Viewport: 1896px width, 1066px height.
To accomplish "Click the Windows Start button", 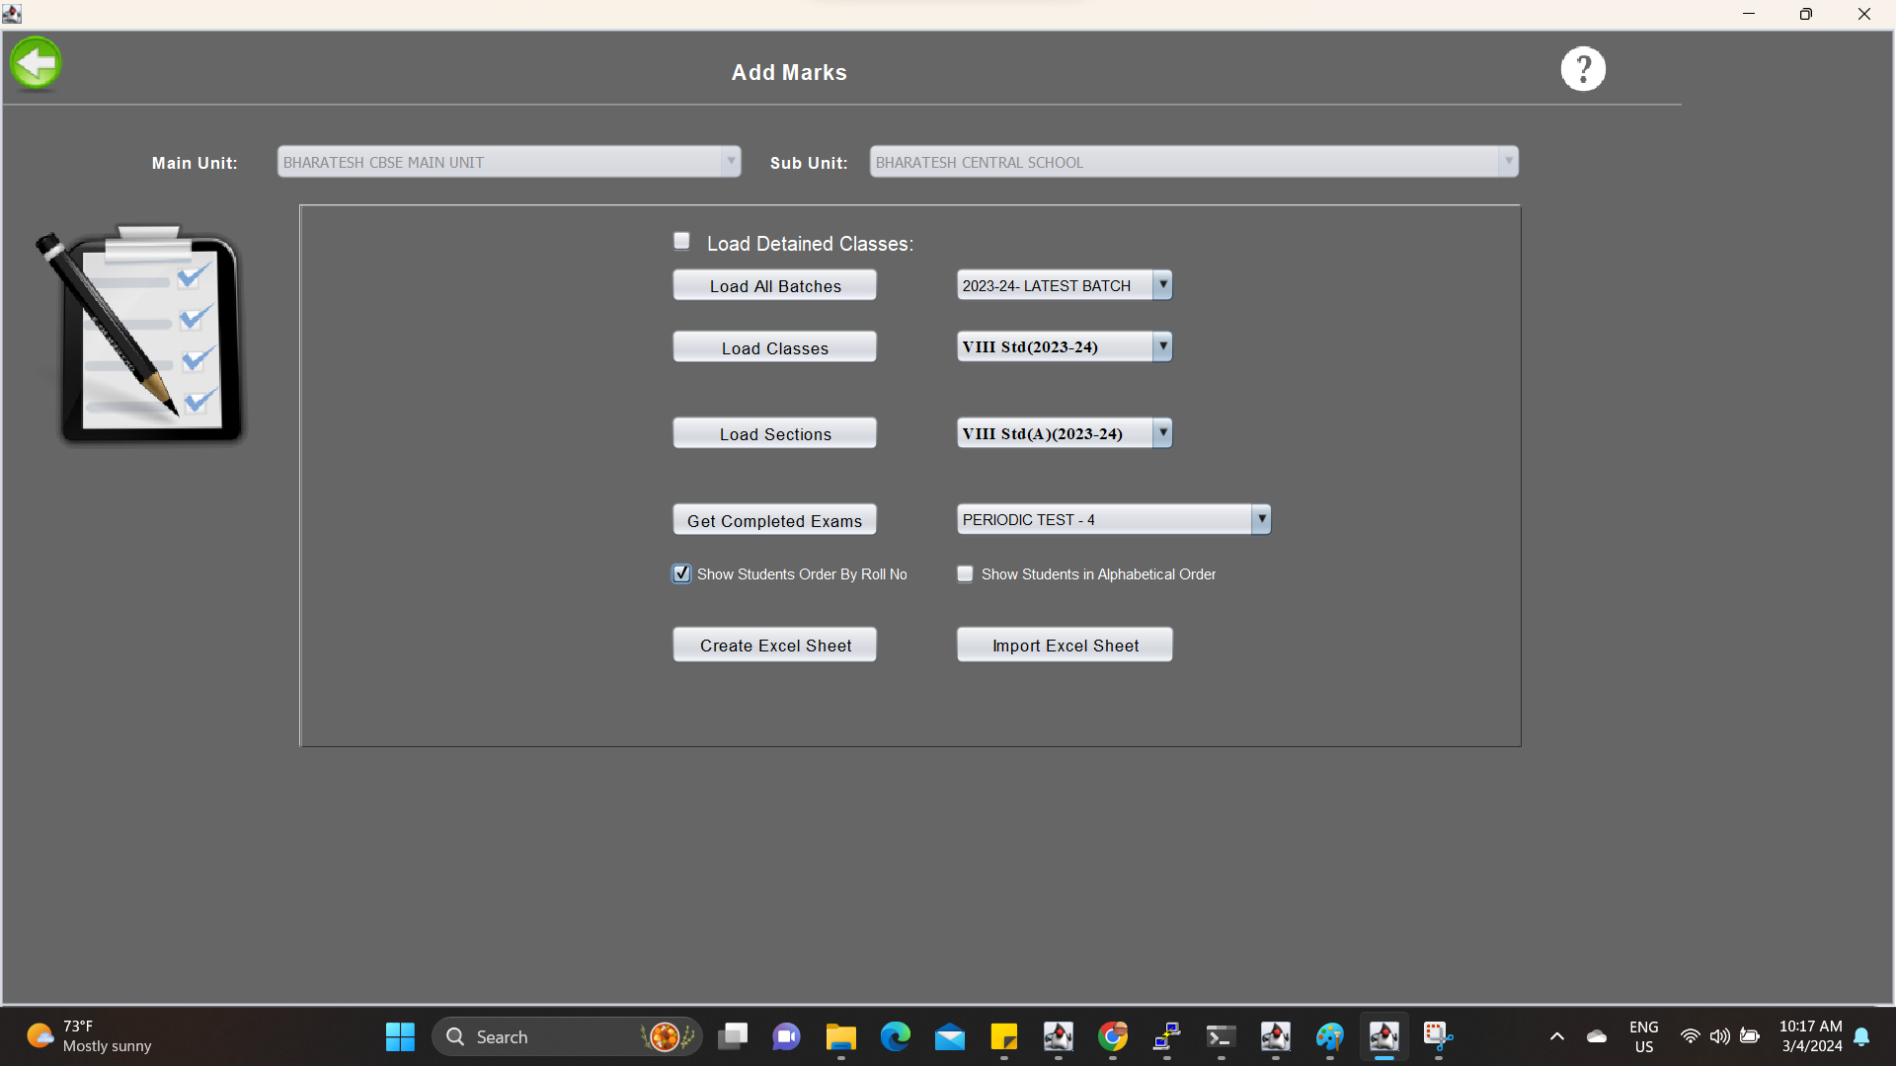I will pos(400,1036).
